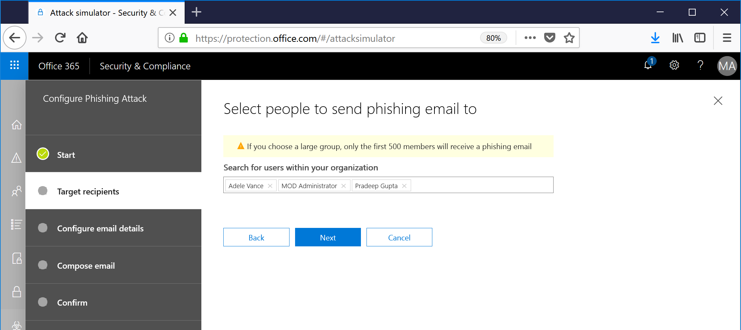Open the Home icon in sidebar
Viewport: 741px width, 330px height.
(16, 124)
